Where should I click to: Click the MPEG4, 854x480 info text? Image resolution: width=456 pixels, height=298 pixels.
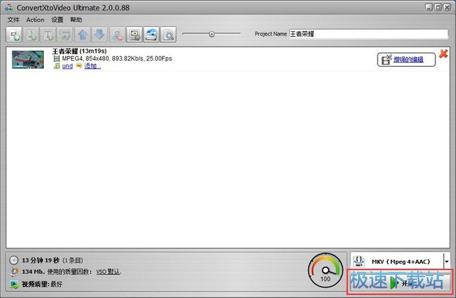point(117,59)
